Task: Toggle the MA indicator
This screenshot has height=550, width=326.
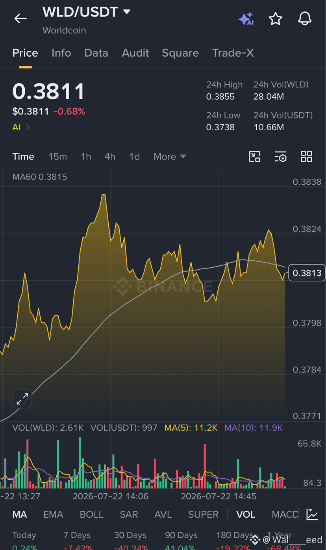Action: point(20,514)
